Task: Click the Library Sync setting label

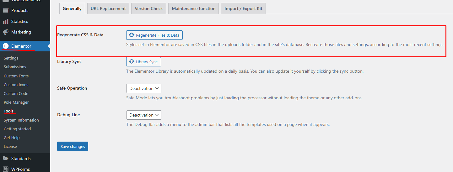Action: tap(69, 61)
